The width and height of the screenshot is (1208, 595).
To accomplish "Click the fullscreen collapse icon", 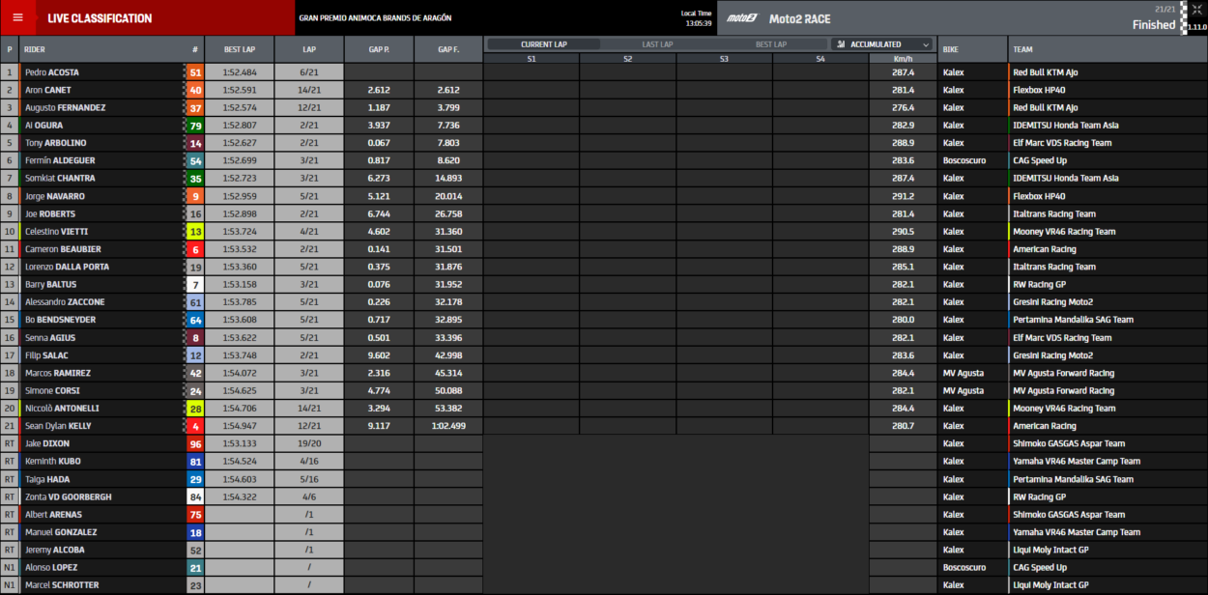I will click(x=1196, y=10).
